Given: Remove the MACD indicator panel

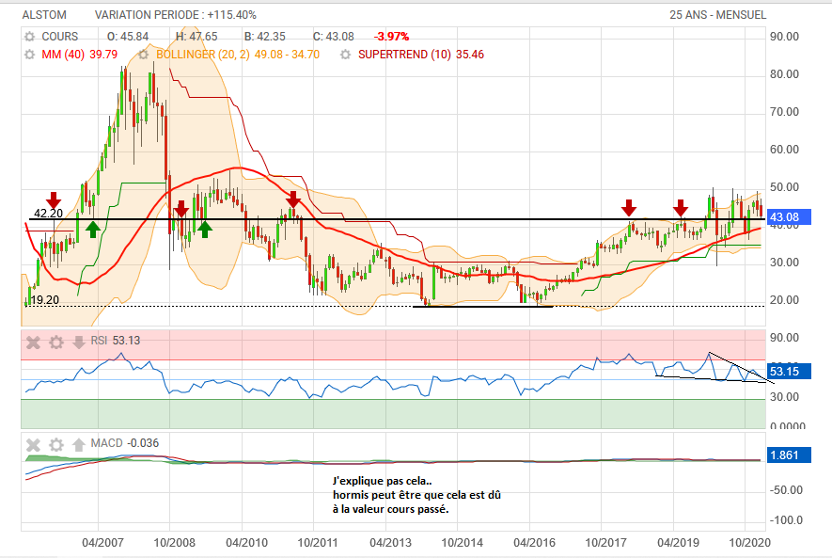Looking at the screenshot, I should point(33,445).
